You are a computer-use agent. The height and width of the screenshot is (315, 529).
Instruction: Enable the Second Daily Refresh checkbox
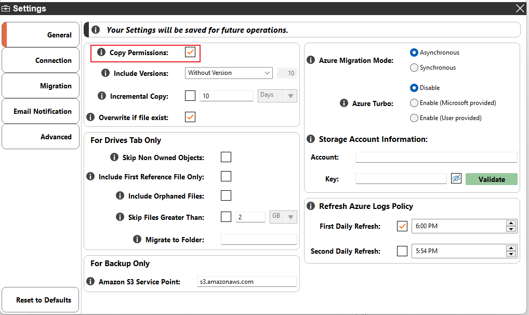pos(402,251)
